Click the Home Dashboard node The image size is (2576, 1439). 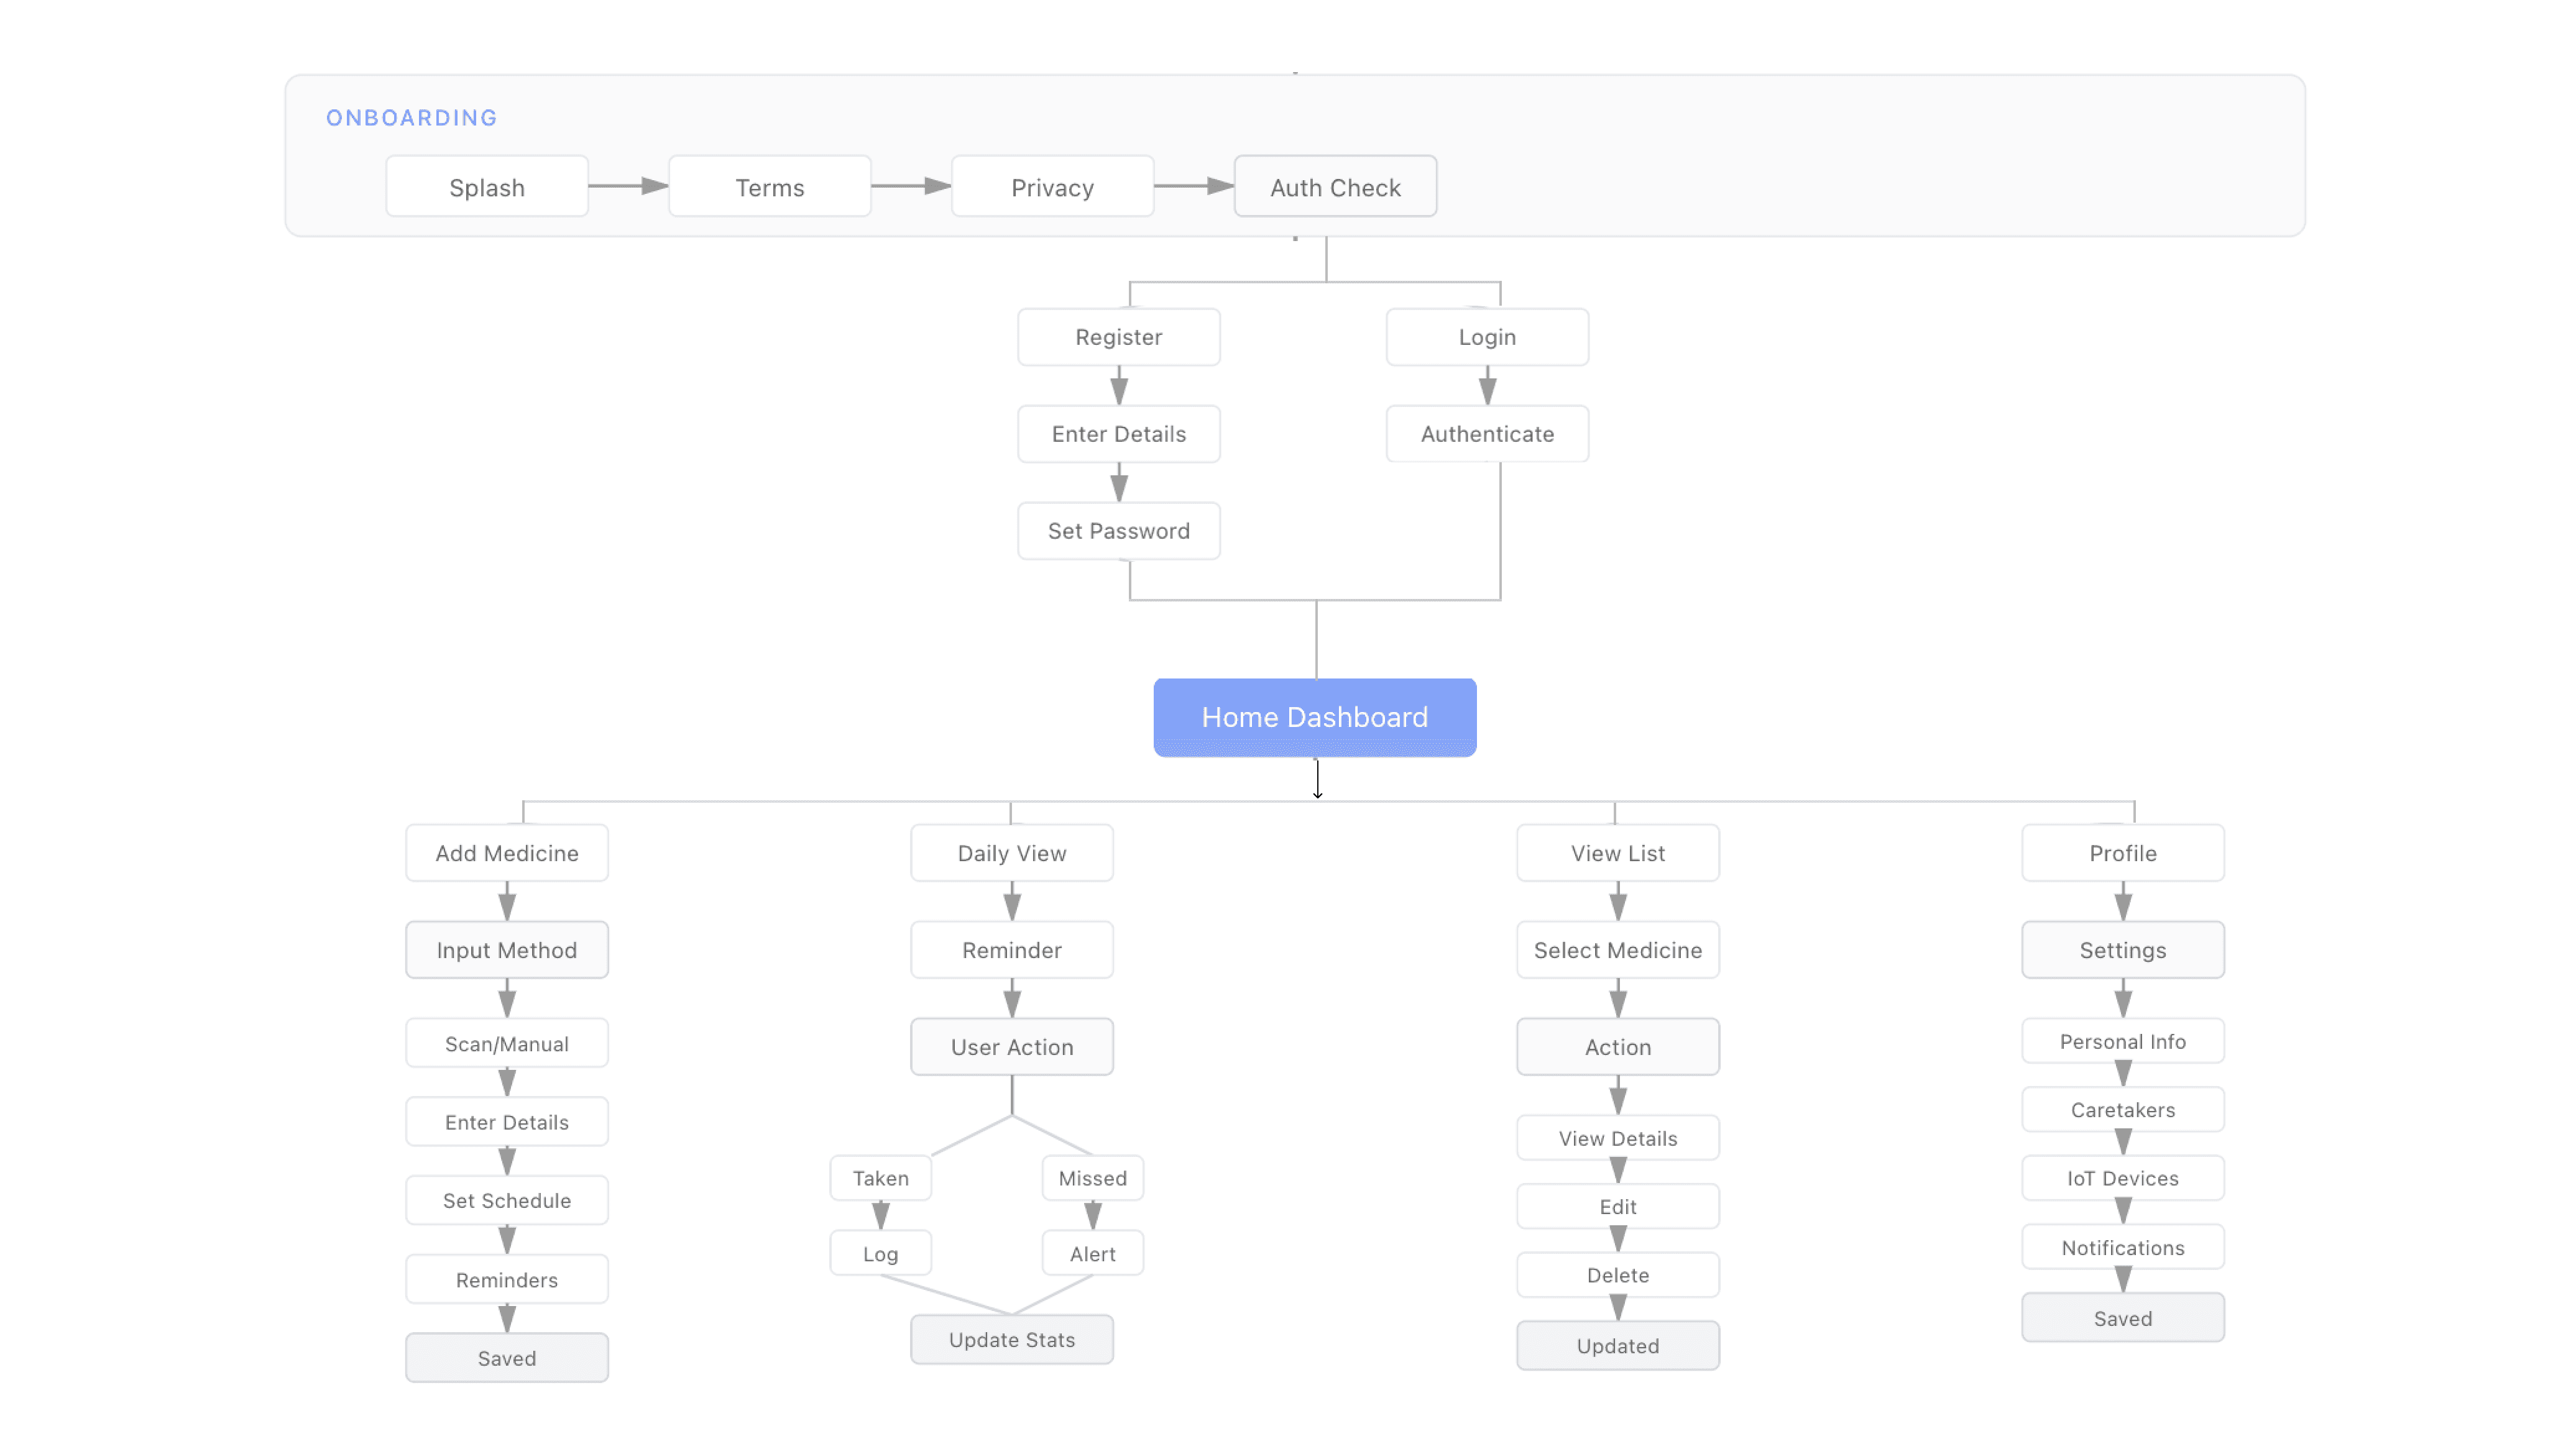[x=1314, y=716]
